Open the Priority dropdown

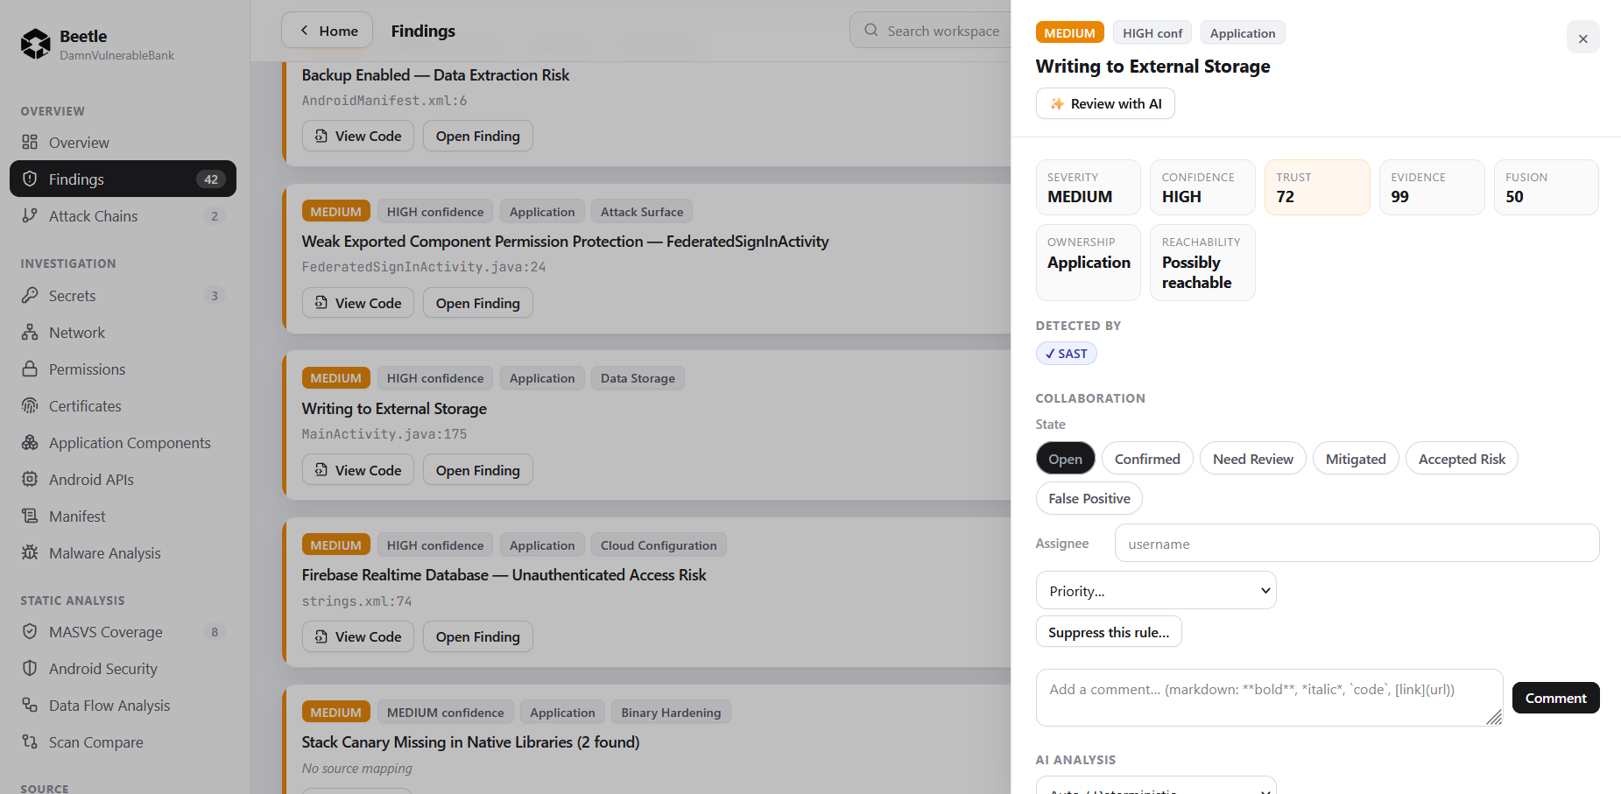(1156, 591)
